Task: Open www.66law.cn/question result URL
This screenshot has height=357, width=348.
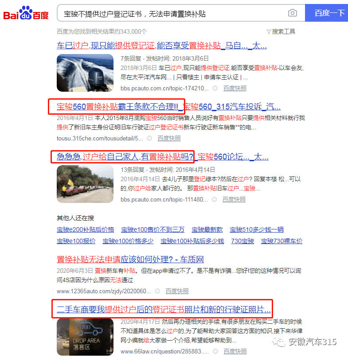Action: coord(164,351)
